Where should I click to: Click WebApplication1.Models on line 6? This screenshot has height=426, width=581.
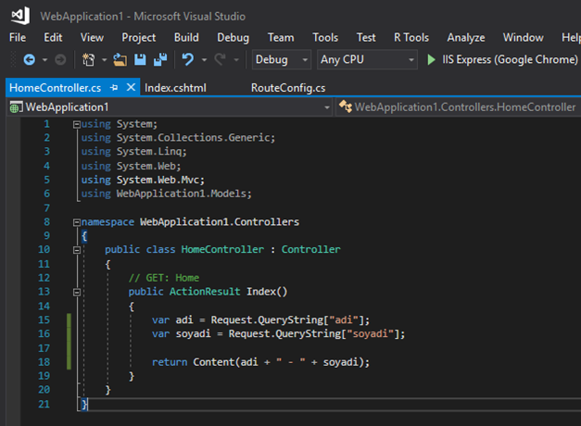(x=182, y=194)
